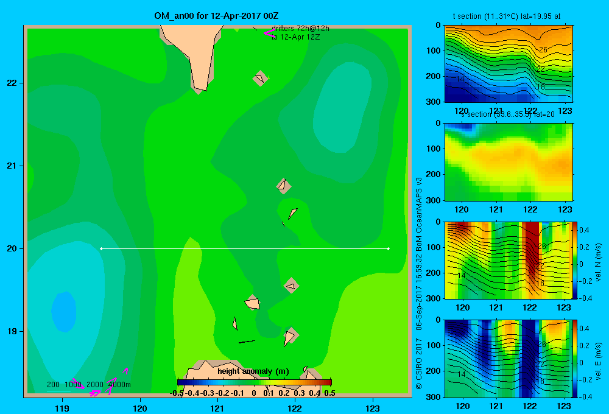Click the vel. N velocity color scale
This screenshot has height=414, width=609.
click(x=576, y=260)
